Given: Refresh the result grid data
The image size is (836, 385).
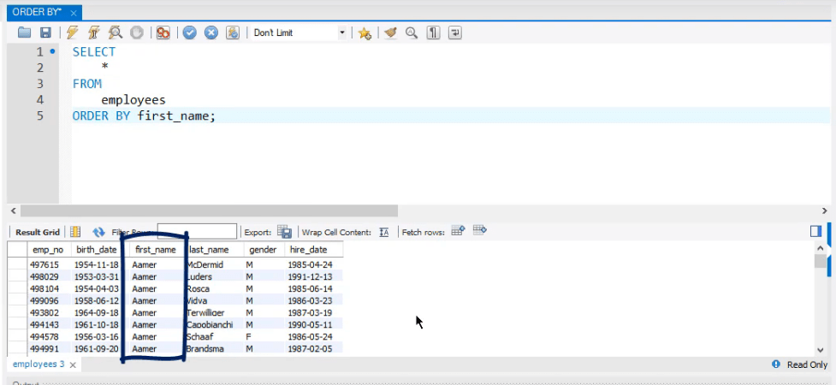Looking at the screenshot, I should pyautogui.click(x=98, y=232).
